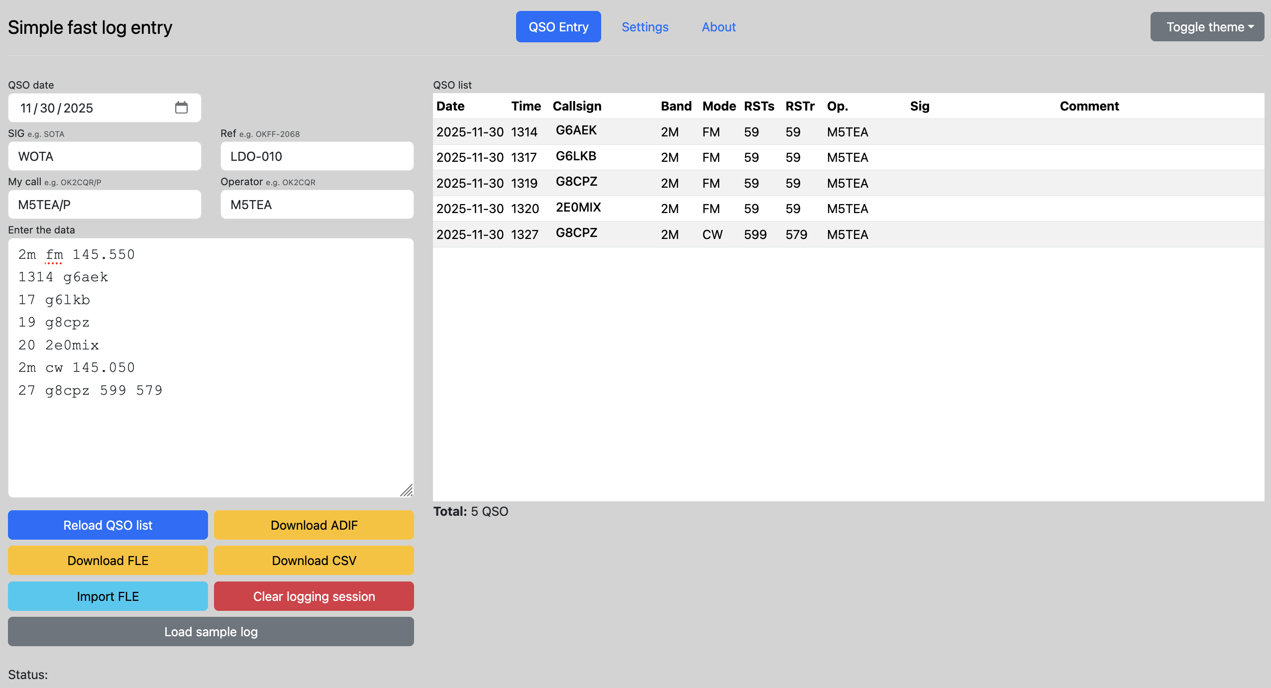Switch to the Settings tab
Viewport: 1271px width, 688px height.
pyautogui.click(x=644, y=27)
